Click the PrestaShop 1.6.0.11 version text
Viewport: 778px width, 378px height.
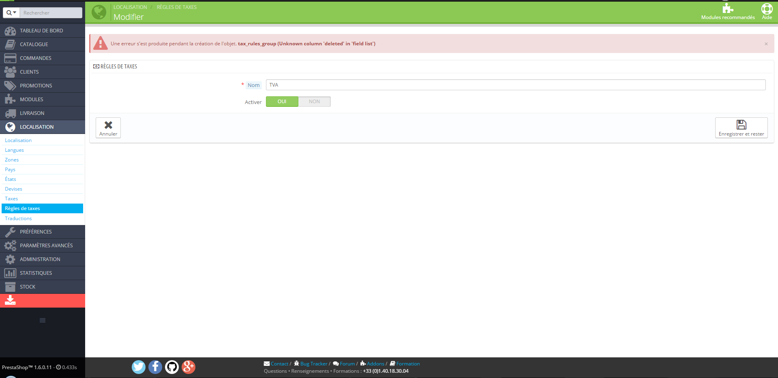click(27, 367)
